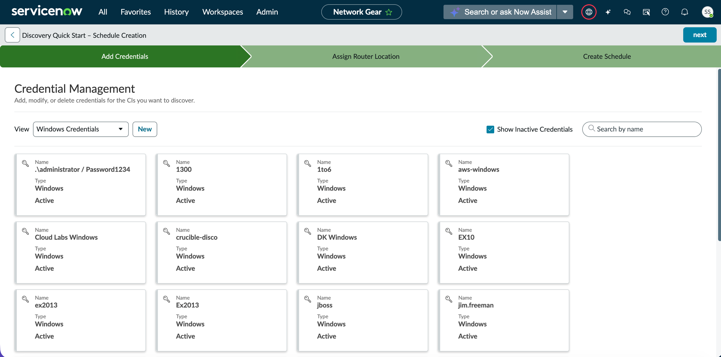Open the globe scope selector icon
Image resolution: width=721 pixels, height=357 pixels.
(x=589, y=12)
